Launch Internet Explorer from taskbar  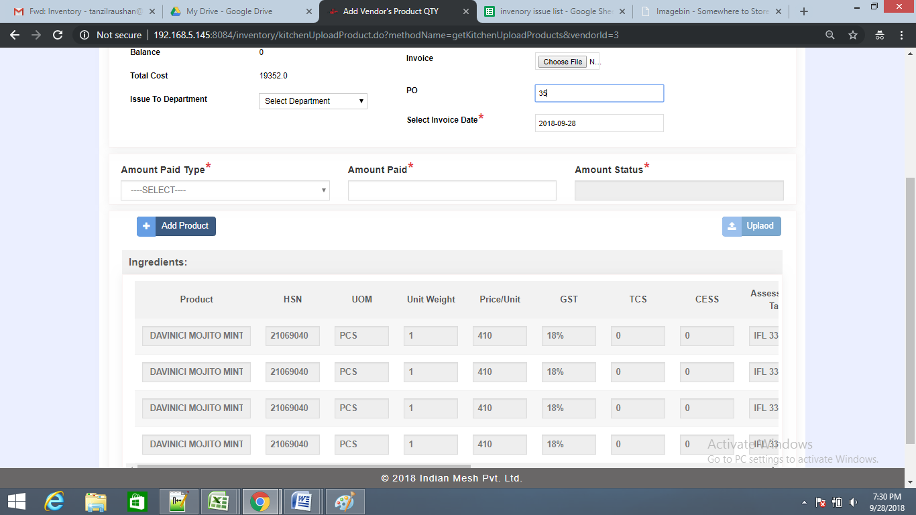pos(54,502)
